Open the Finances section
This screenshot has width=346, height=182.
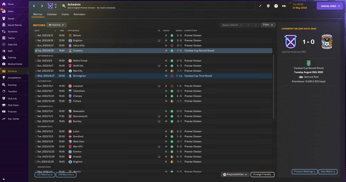(12, 112)
